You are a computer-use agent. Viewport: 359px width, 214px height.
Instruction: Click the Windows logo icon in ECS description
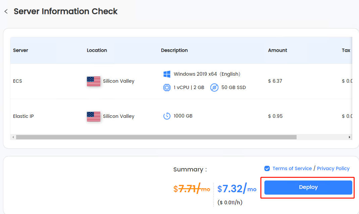point(167,74)
